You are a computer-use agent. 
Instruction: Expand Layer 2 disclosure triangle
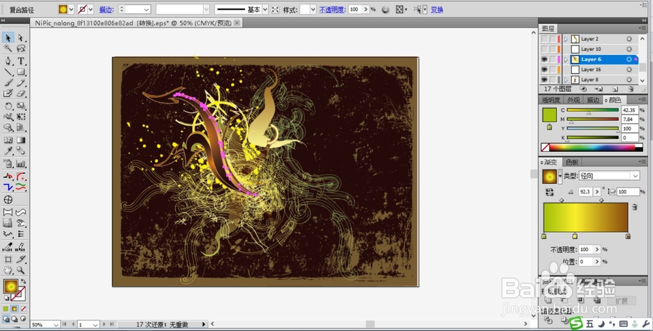coord(565,38)
